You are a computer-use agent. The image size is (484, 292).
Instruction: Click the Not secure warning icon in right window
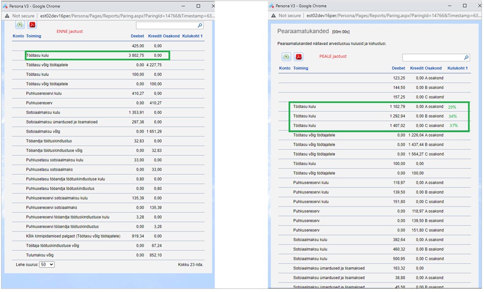(275, 16)
